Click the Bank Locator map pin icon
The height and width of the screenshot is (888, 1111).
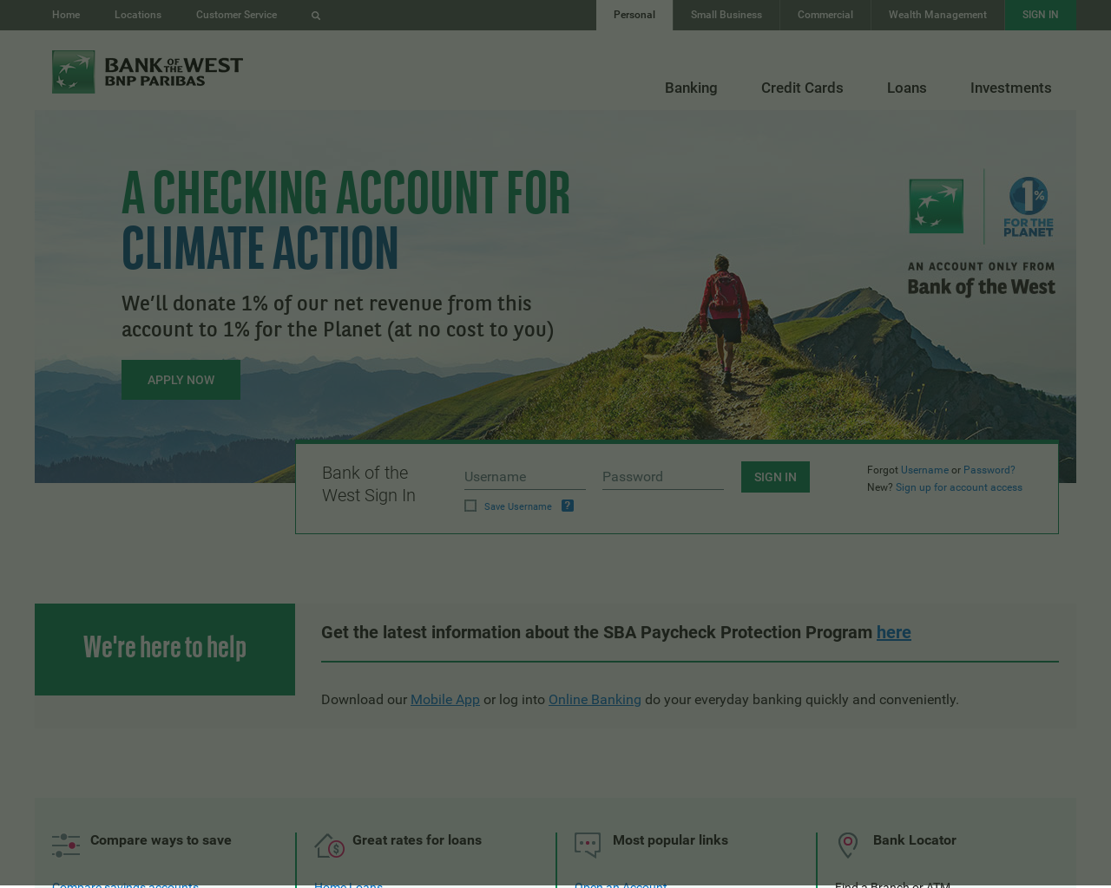(x=848, y=845)
